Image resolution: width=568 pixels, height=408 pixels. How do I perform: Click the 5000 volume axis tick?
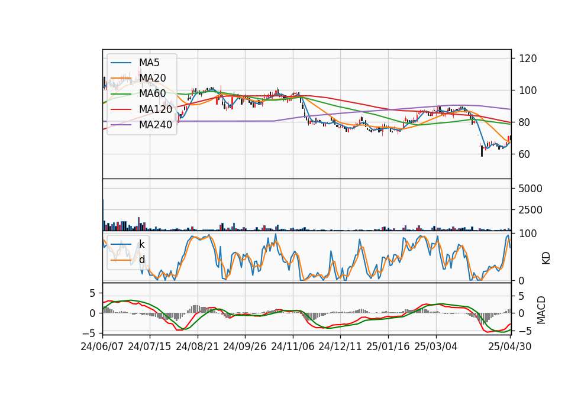[531, 189]
